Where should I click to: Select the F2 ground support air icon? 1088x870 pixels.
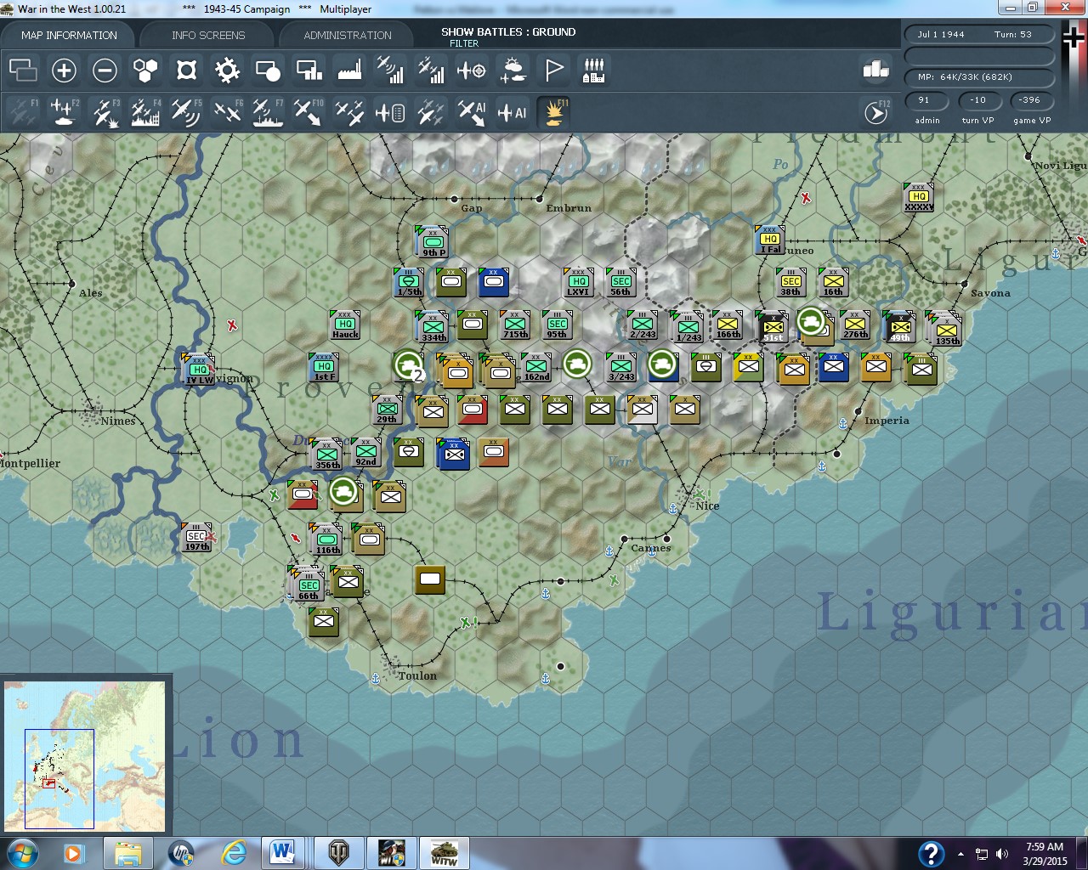pos(64,112)
